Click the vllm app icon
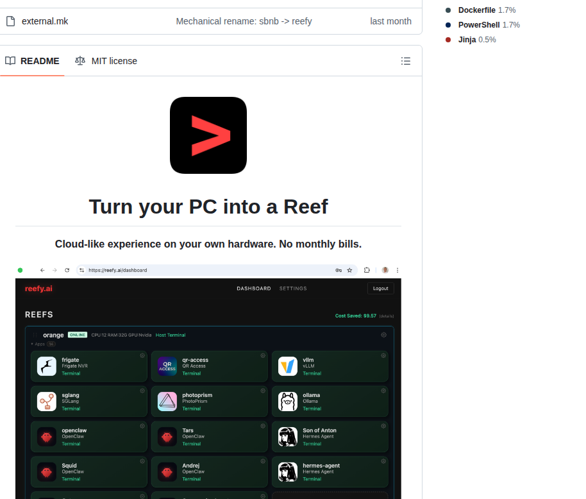586x499 pixels. (288, 366)
